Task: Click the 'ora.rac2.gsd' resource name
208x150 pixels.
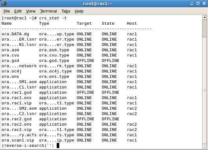Action: click(16, 119)
